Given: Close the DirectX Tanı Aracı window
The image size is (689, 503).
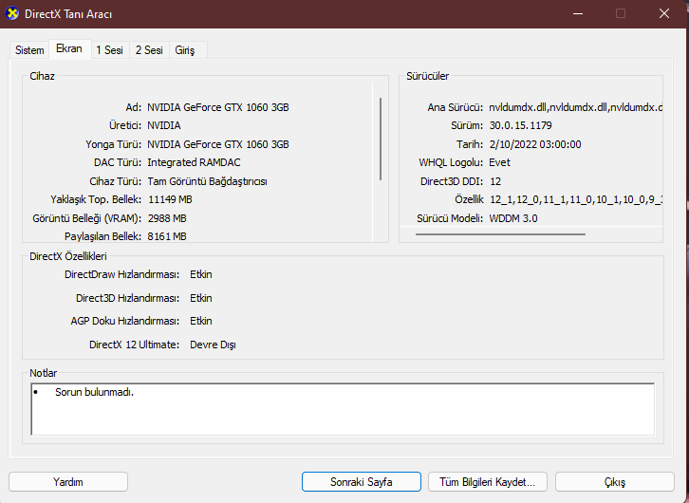Looking at the screenshot, I should [x=664, y=13].
